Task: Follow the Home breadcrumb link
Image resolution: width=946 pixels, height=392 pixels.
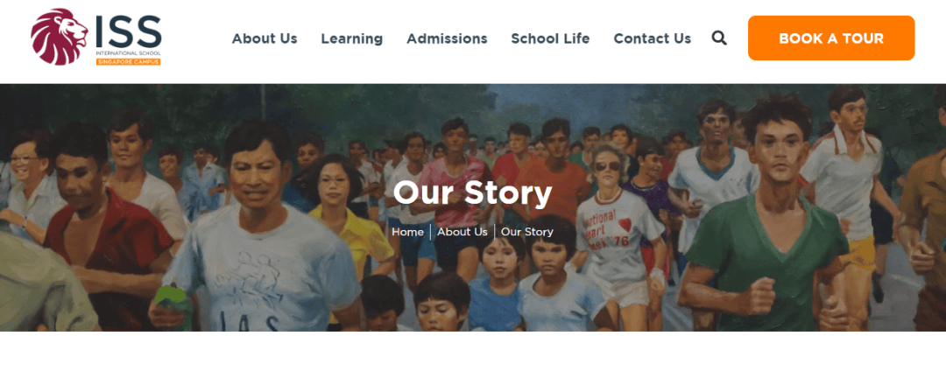Action: point(407,232)
